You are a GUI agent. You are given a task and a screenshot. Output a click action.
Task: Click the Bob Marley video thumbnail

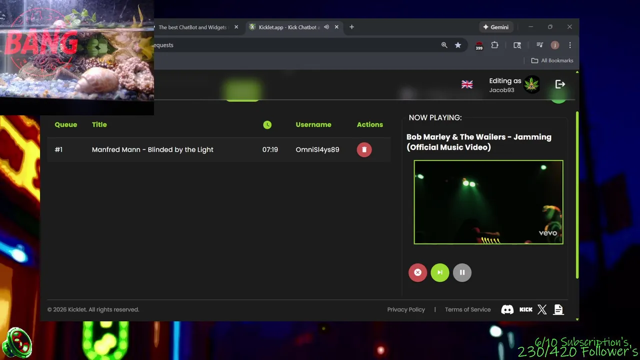pos(488,202)
